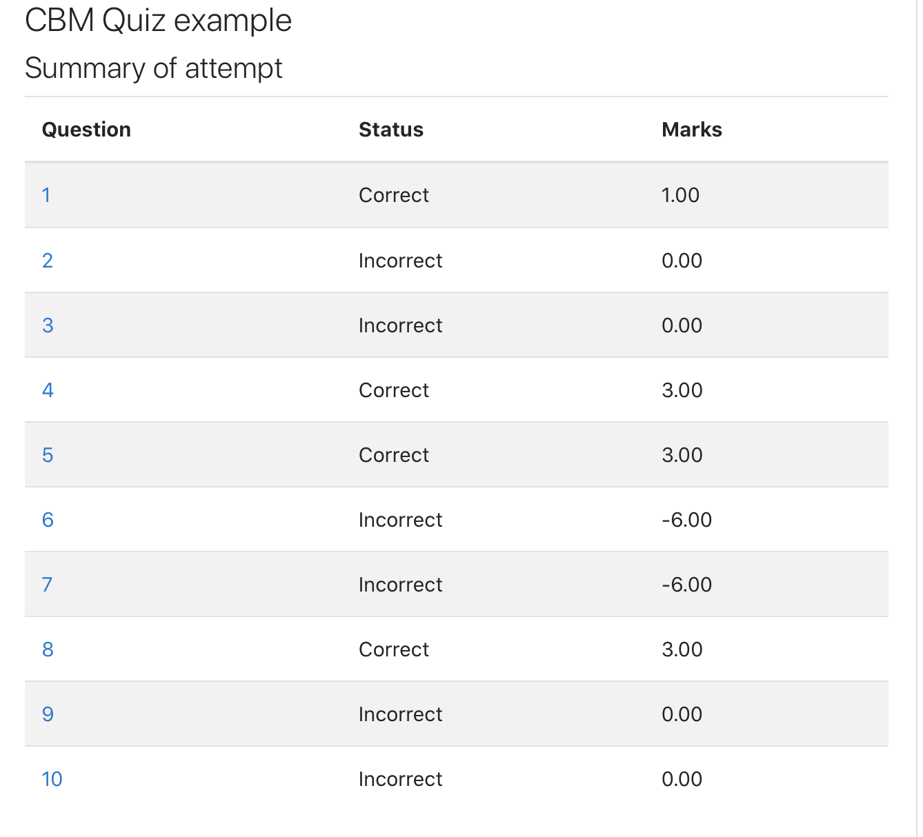The image size is (923, 837).
Task: Go to question 8
Action: pyautogui.click(x=48, y=649)
